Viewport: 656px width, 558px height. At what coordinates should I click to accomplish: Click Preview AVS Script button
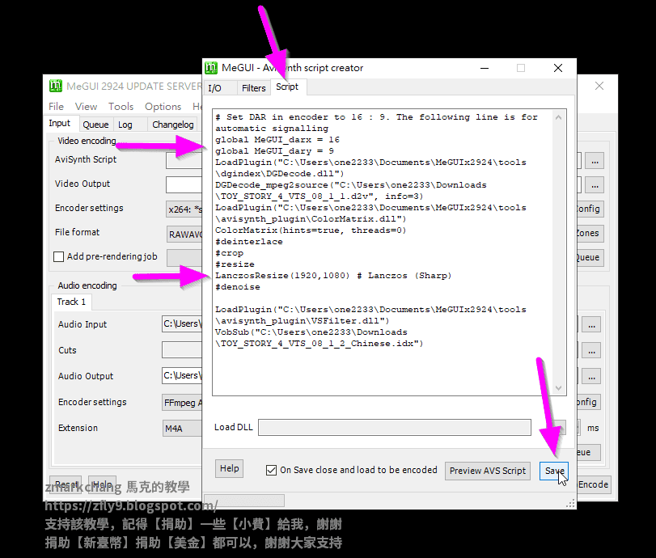(x=488, y=471)
